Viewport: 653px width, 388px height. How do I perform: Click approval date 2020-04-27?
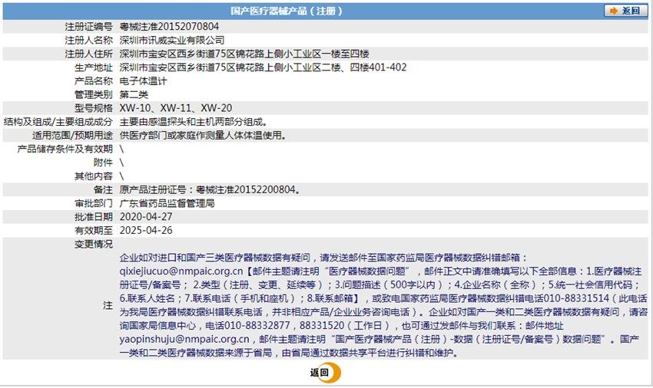pyautogui.click(x=146, y=217)
